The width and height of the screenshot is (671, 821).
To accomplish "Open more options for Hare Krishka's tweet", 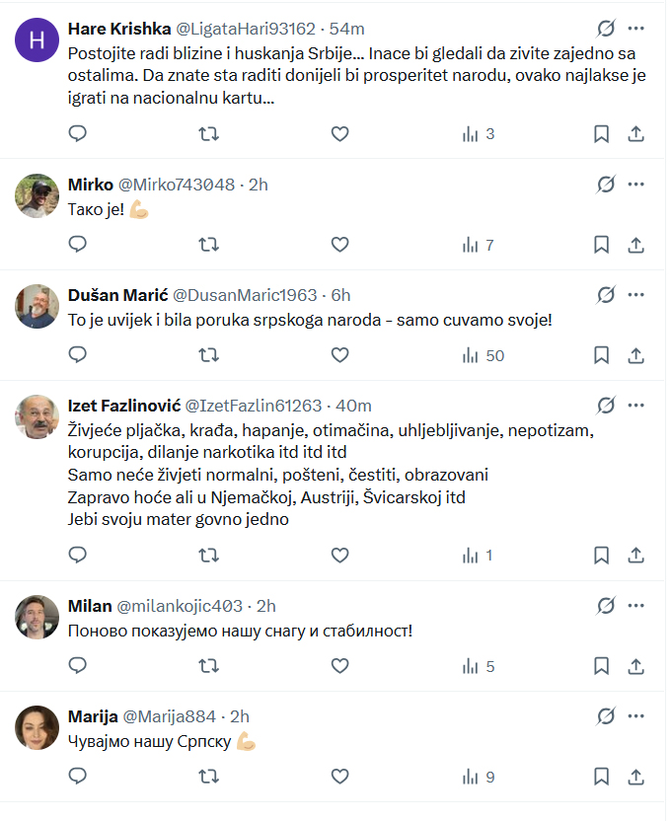I will (x=636, y=28).
